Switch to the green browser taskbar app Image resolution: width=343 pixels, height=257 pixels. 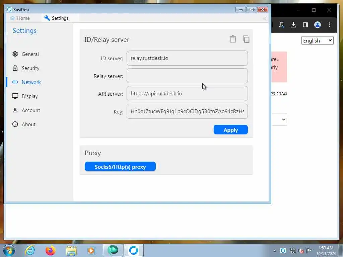pos(113,250)
